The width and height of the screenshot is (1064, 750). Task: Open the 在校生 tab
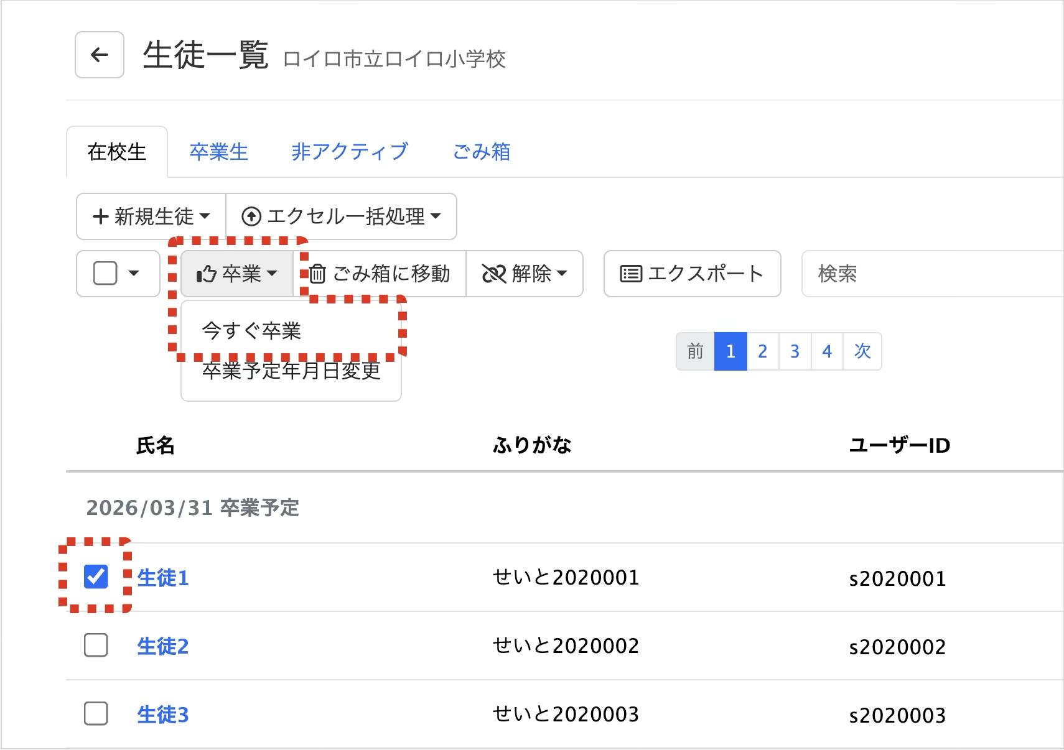pos(117,152)
